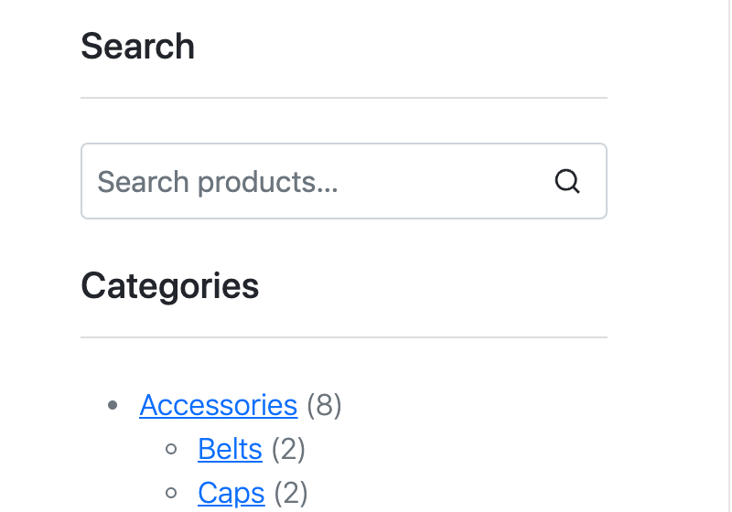
Task: Select Accessories in the category tree
Action: click(219, 405)
